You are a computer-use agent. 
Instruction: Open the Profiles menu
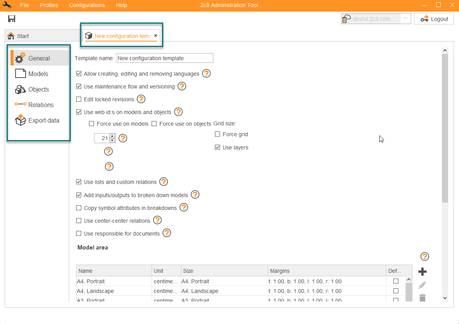pos(49,5)
